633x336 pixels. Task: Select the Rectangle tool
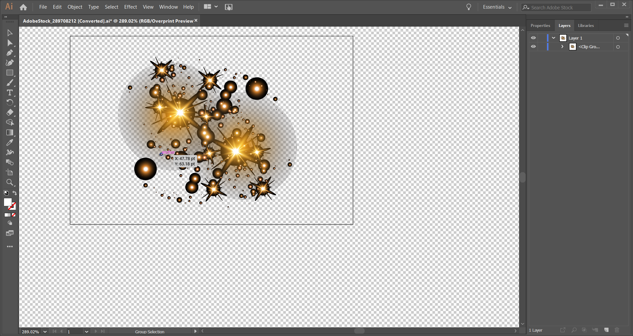10,73
